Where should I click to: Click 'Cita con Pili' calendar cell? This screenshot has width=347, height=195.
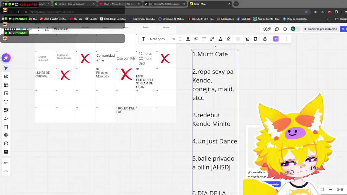click(x=126, y=58)
